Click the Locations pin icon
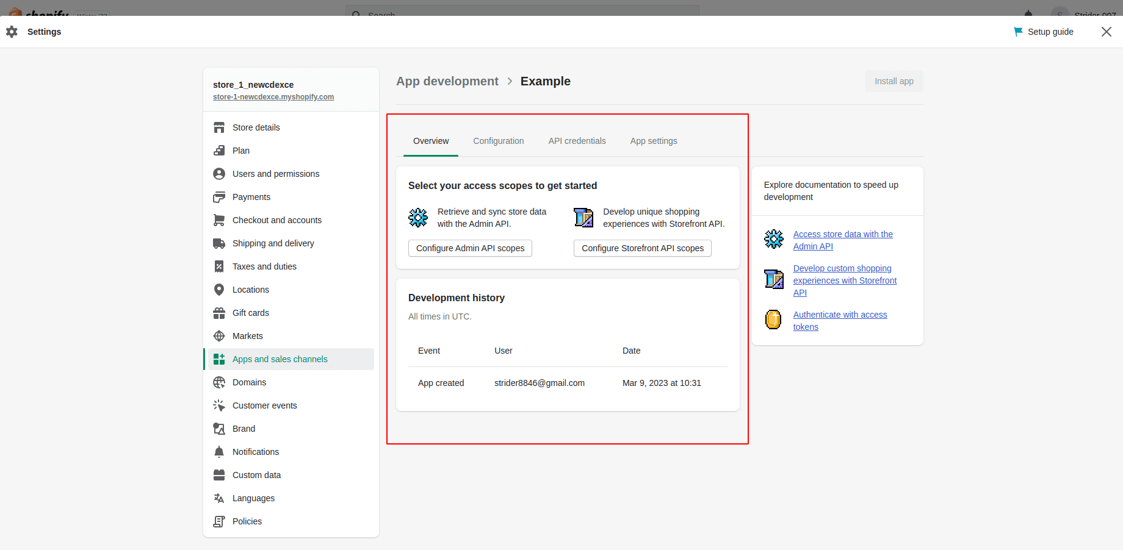This screenshot has width=1123, height=550. click(x=219, y=290)
